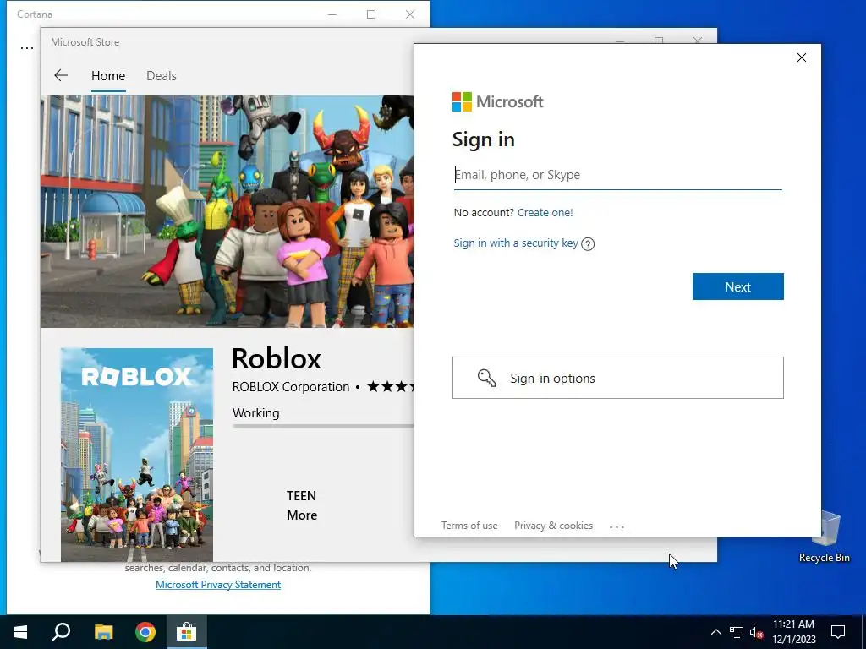Click the muted volume icon in the tray
Viewport: 866px width, 649px height.
click(x=757, y=632)
